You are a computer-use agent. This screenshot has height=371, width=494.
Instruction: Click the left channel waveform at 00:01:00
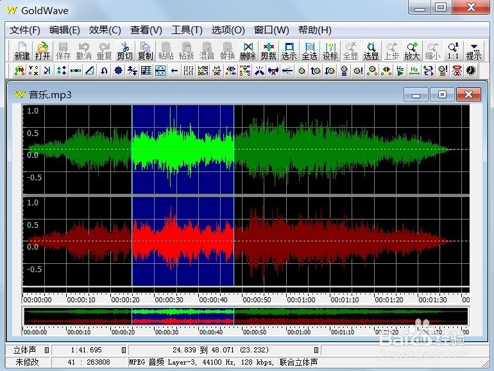pos(286,150)
